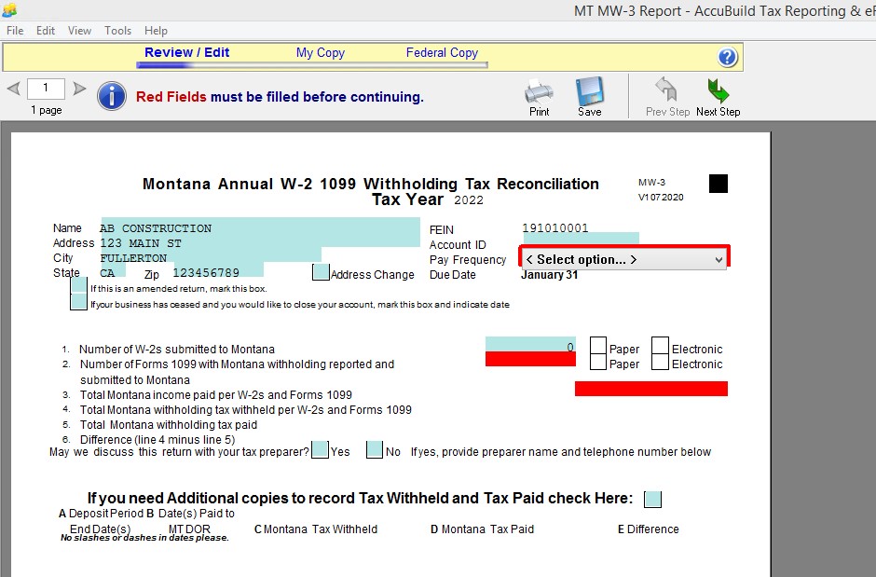The width and height of the screenshot is (876, 577).
Task: Click the red Forms 1099 count field
Action: coord(530,359)
